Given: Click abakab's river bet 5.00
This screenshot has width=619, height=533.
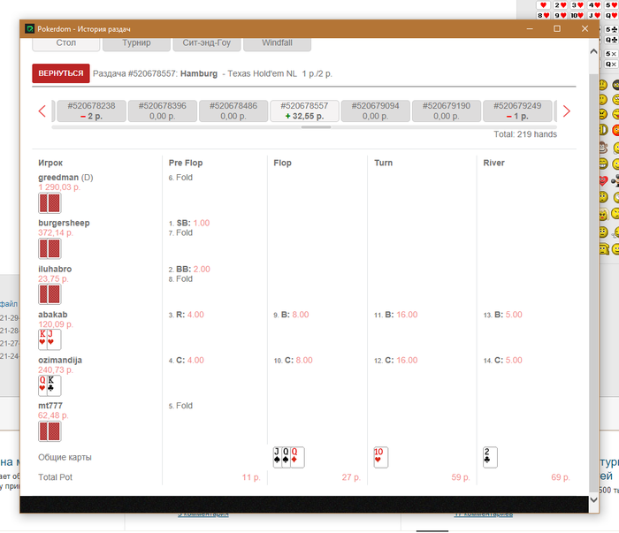Looking at the screenshot, I should point(514,315).
